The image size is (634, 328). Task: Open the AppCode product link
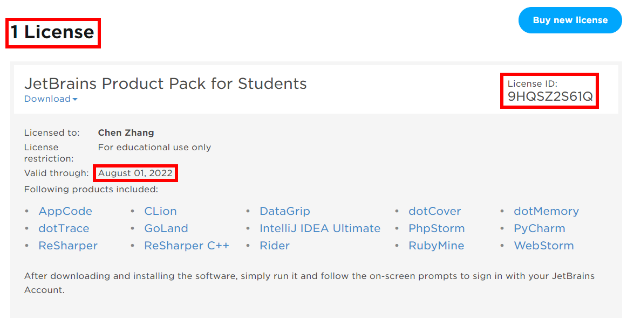point(65,211)
